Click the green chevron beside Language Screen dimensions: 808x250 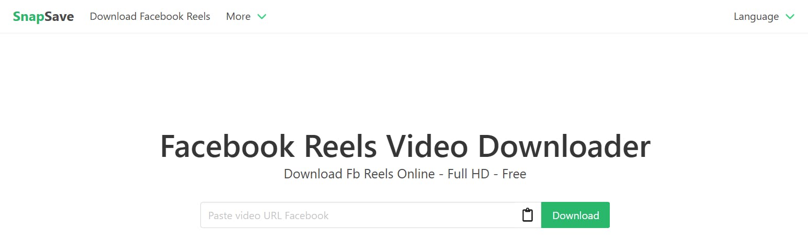pos(790,17)
